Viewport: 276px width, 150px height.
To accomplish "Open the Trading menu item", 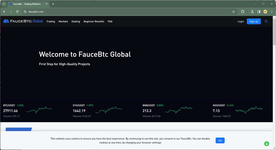I will point(51,22).
